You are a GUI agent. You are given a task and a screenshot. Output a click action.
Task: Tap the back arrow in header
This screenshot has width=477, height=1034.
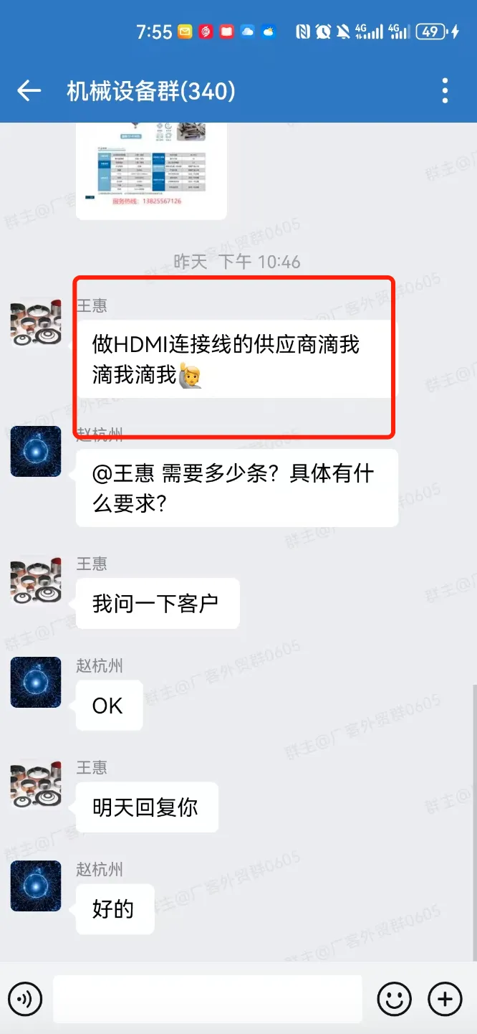coord(29,91)
